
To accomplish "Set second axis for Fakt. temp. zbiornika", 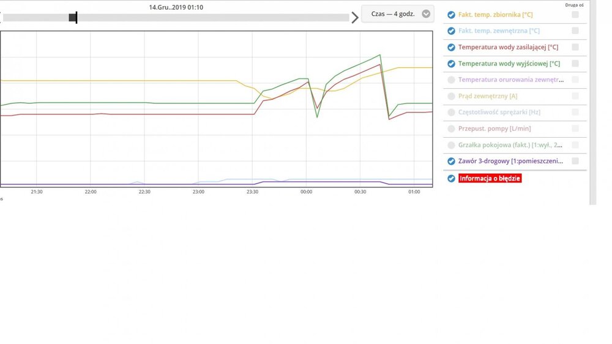I will (575, 15).
